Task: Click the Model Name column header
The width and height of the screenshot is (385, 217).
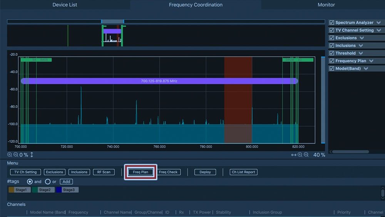Action: (47, 212)
